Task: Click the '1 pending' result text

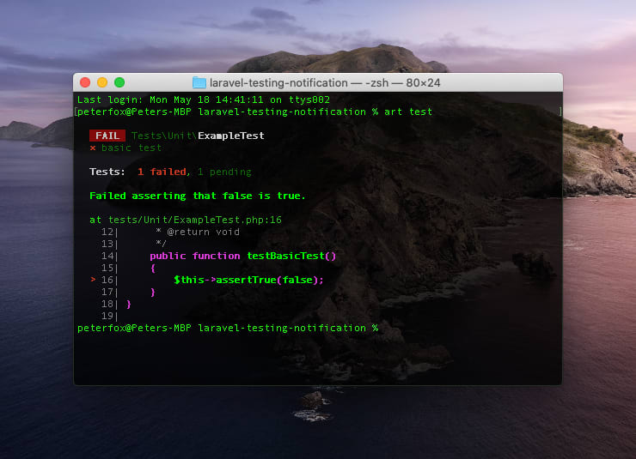Action: (224, 172)
